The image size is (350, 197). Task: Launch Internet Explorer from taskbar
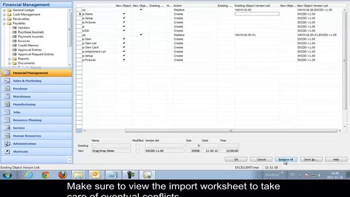29,175
